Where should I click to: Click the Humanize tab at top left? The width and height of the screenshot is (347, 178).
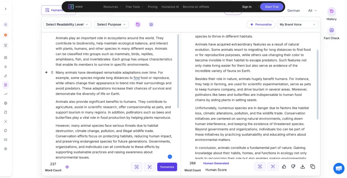pos(58,10)
